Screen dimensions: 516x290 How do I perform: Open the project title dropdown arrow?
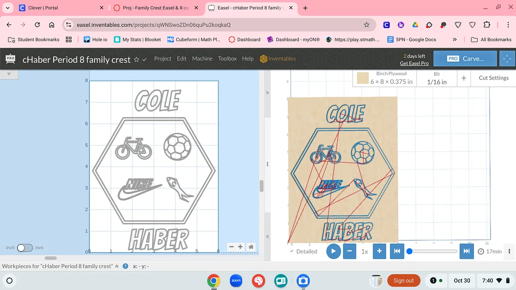(144, 59)
